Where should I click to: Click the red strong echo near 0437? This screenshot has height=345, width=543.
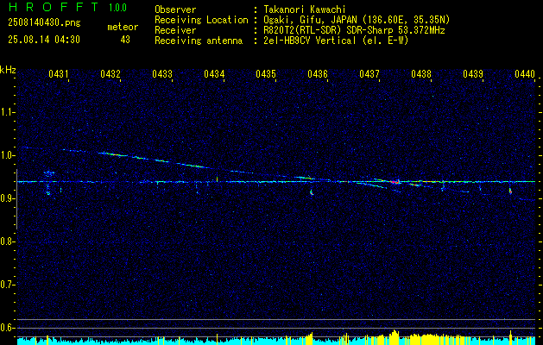[x=395, y=181]
